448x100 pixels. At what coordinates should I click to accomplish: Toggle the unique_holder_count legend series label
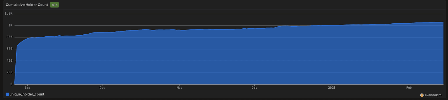point(27,94)
